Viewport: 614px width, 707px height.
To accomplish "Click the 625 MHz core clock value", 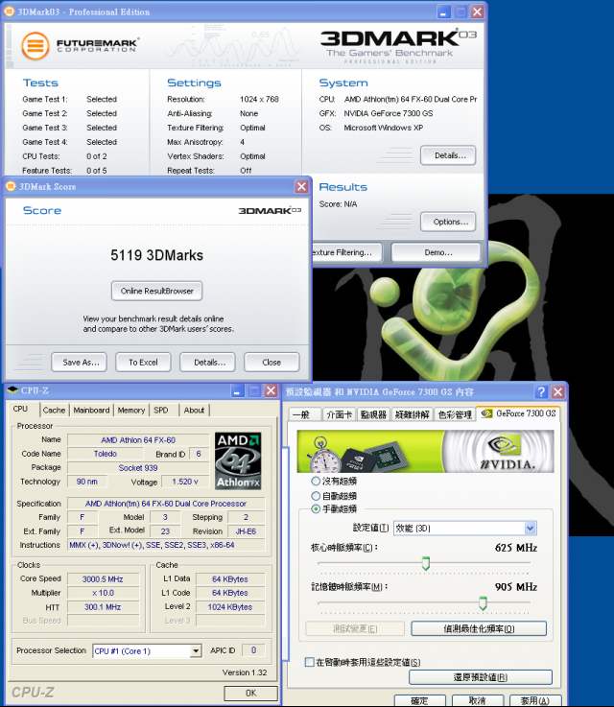I will point(516,548).
